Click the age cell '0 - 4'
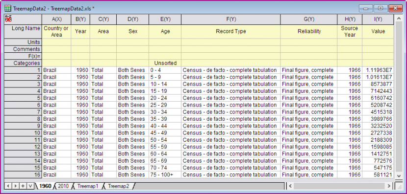 165,70
